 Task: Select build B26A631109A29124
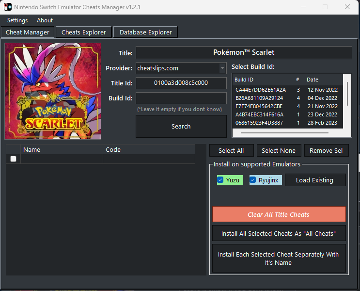259,98
